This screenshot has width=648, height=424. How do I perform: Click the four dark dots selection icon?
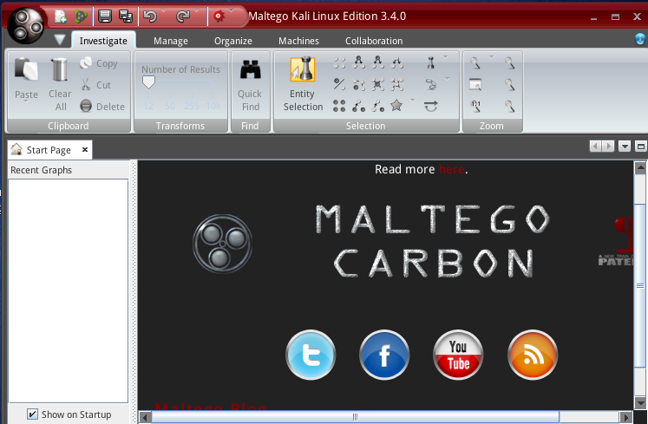tap(339, 106)
